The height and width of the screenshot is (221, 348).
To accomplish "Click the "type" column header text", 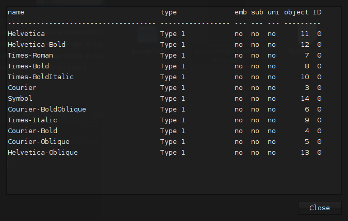I will click(169, 12).
